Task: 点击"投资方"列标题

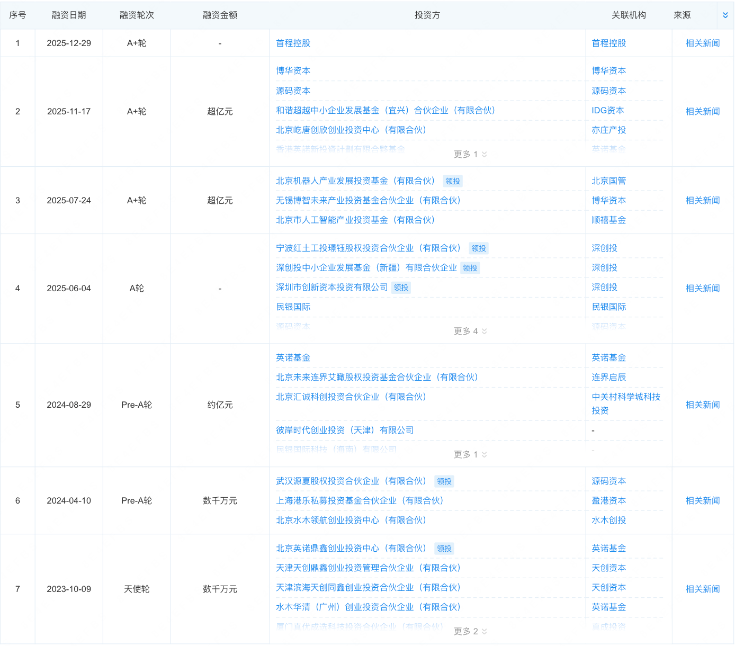Action: [x=427, y=15]
